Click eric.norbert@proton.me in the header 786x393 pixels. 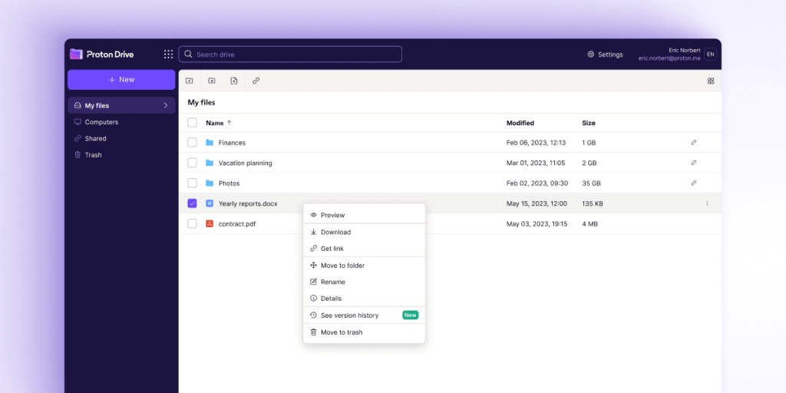(x=669, y=58)
